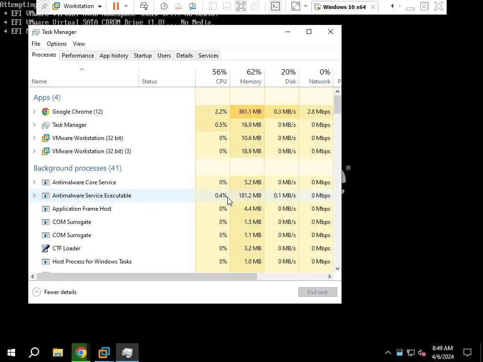Open the dropdown arrow beside the pause button
483x362 pixels.
(125, 6)
